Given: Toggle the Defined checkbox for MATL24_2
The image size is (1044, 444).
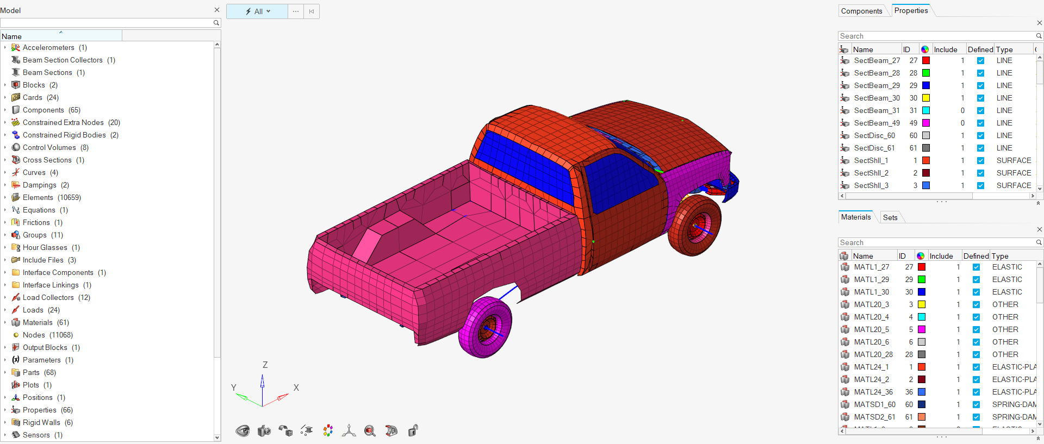Looking at the screenshot, I should (x=976, y=380).
